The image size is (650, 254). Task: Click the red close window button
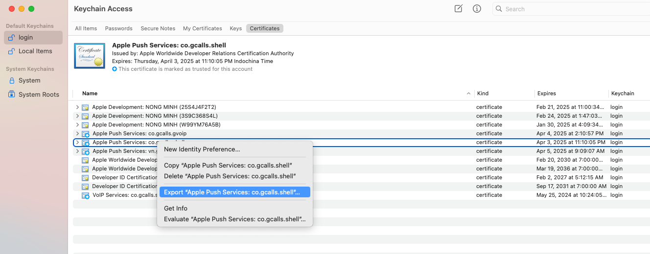12,9
